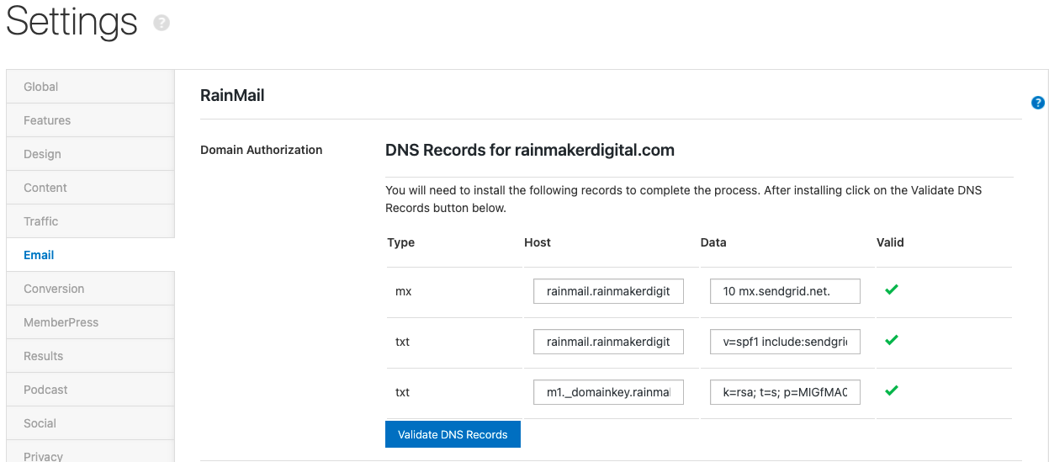1049x462 pixels.
Task: Select the Email tab
Action: coord(90,255)
